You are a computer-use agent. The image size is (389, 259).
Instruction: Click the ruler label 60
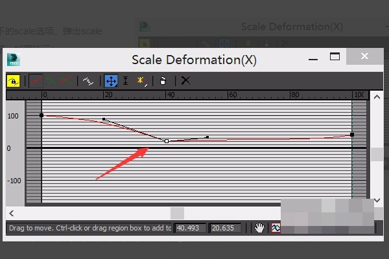pyautogui.click(x=233, y=95)
